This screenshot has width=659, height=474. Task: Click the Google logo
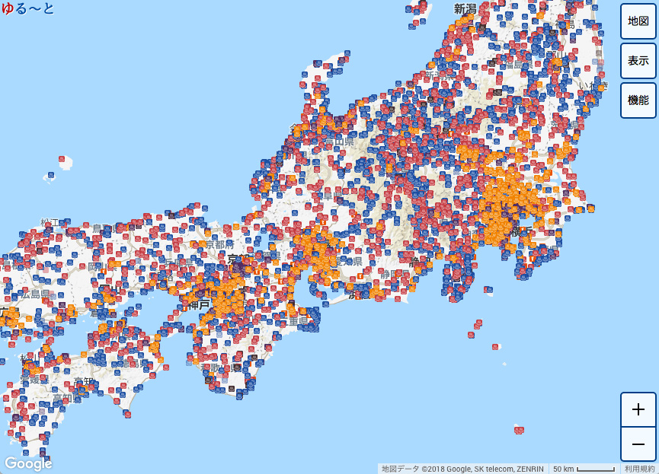pyautogui.click(x=27, y=462)
